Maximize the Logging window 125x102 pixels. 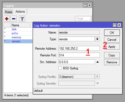point(85,5)
